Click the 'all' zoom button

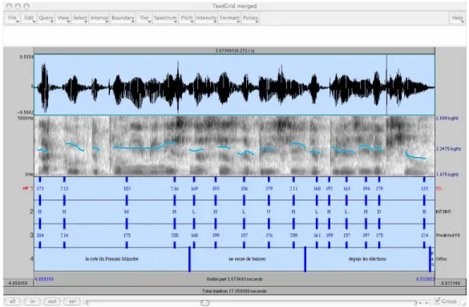[12, 301]
